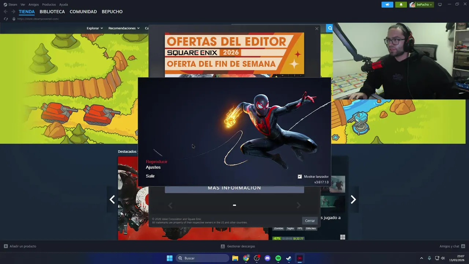Click the network tray icon
This screenshot has width=469, height=264.
point(437,258)
